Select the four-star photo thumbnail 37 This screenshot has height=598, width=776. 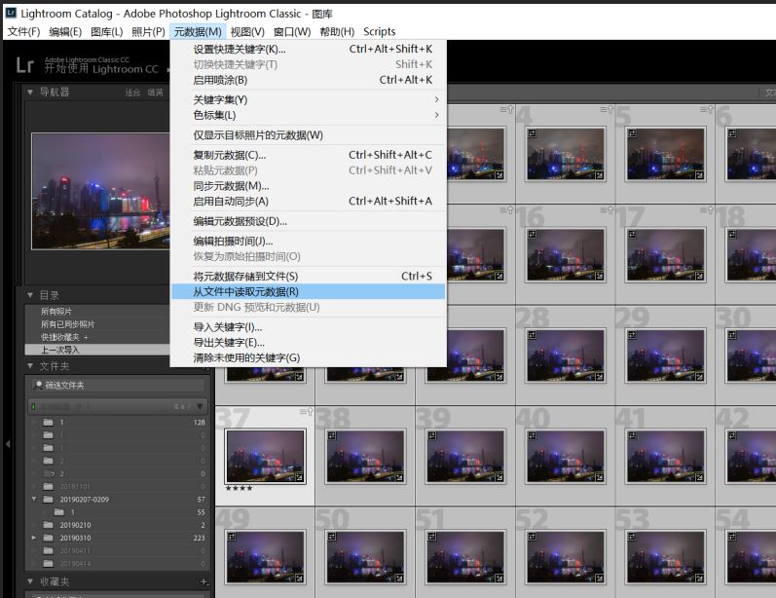tap(265, 456)
